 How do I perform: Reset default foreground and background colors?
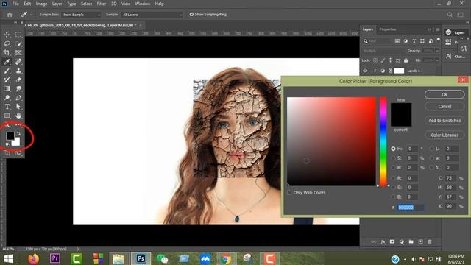7,144
